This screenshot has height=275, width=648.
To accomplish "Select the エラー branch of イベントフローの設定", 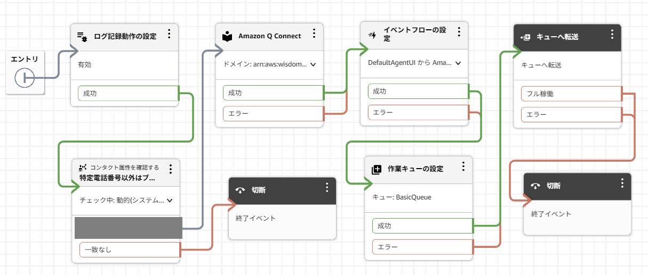I will click(x=418, y=112).
